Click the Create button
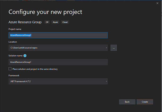The image size is (162, 112). point(145,102)
